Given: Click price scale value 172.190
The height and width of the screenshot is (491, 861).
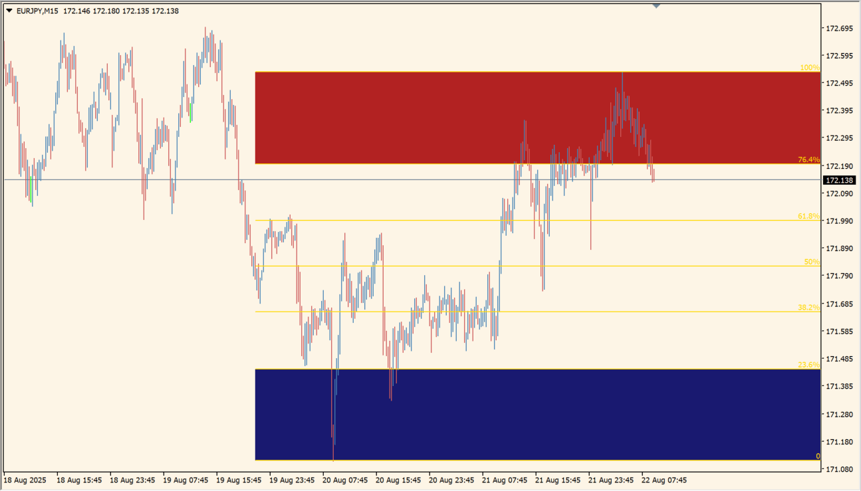Looking at the screenshot, I should pos(839,166).
